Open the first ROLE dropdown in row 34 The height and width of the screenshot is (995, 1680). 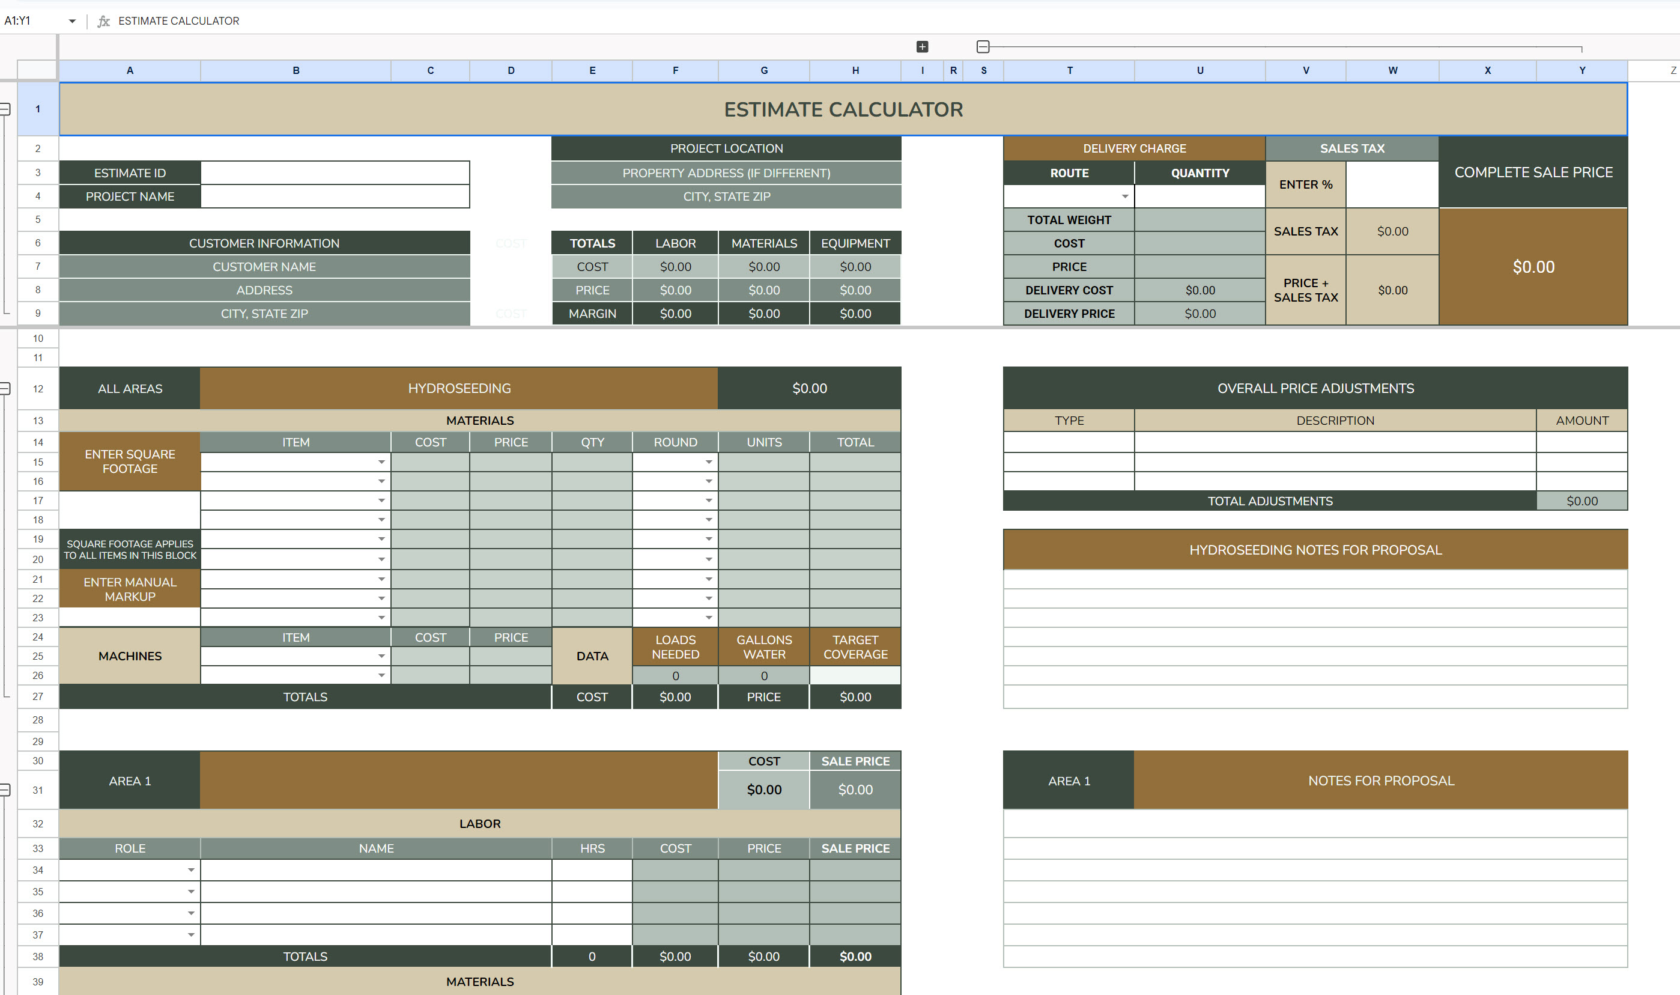[191, 870]
